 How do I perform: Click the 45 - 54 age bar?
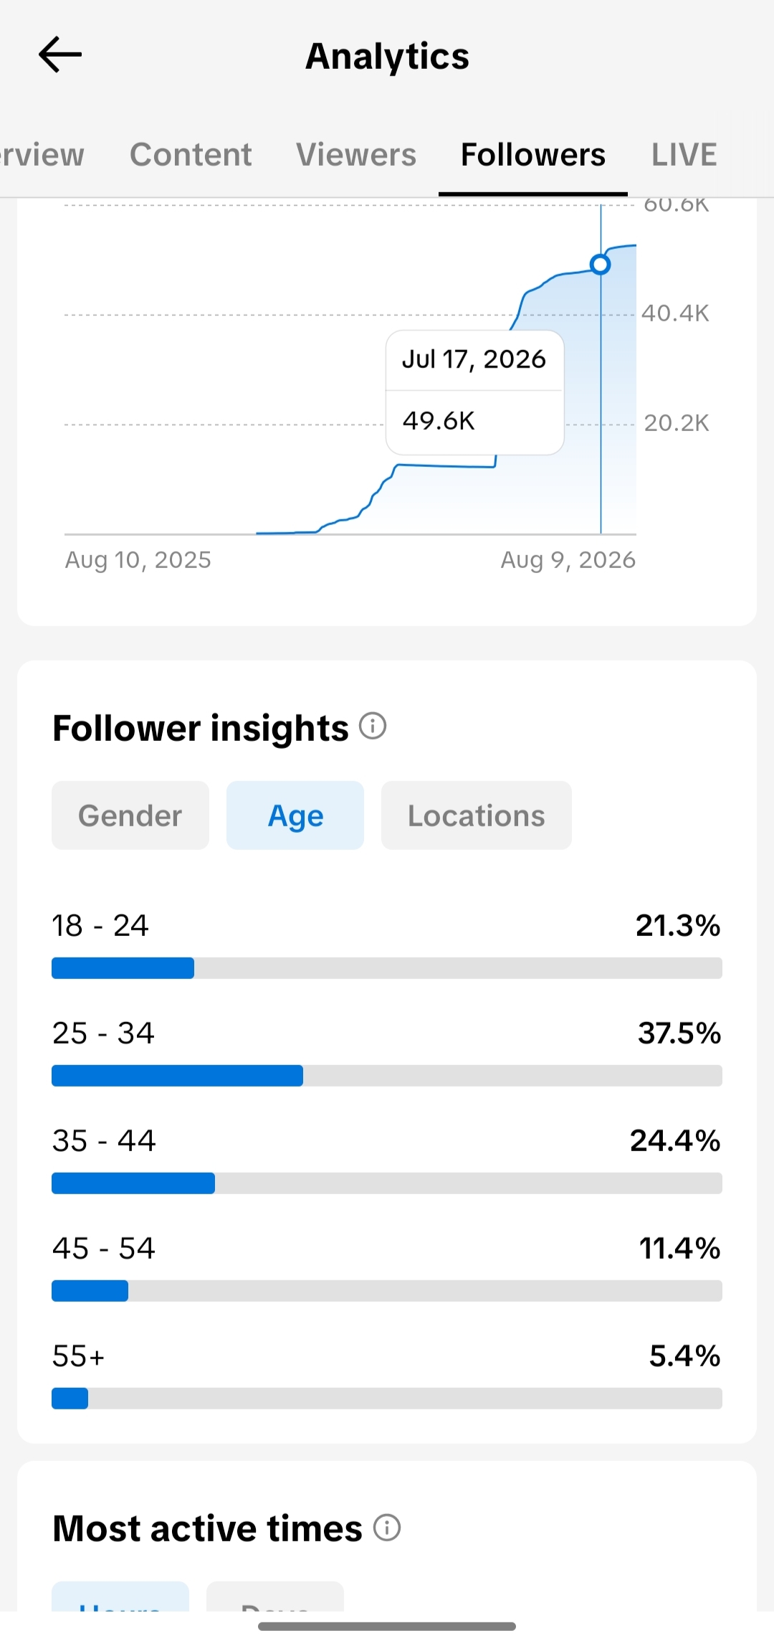tap(387, 1291)
